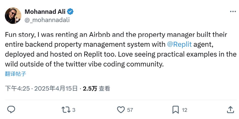This screenshot has width=239, height=119.
Task: Open the three-dot more options menu
Action: [x=233, y=11]
